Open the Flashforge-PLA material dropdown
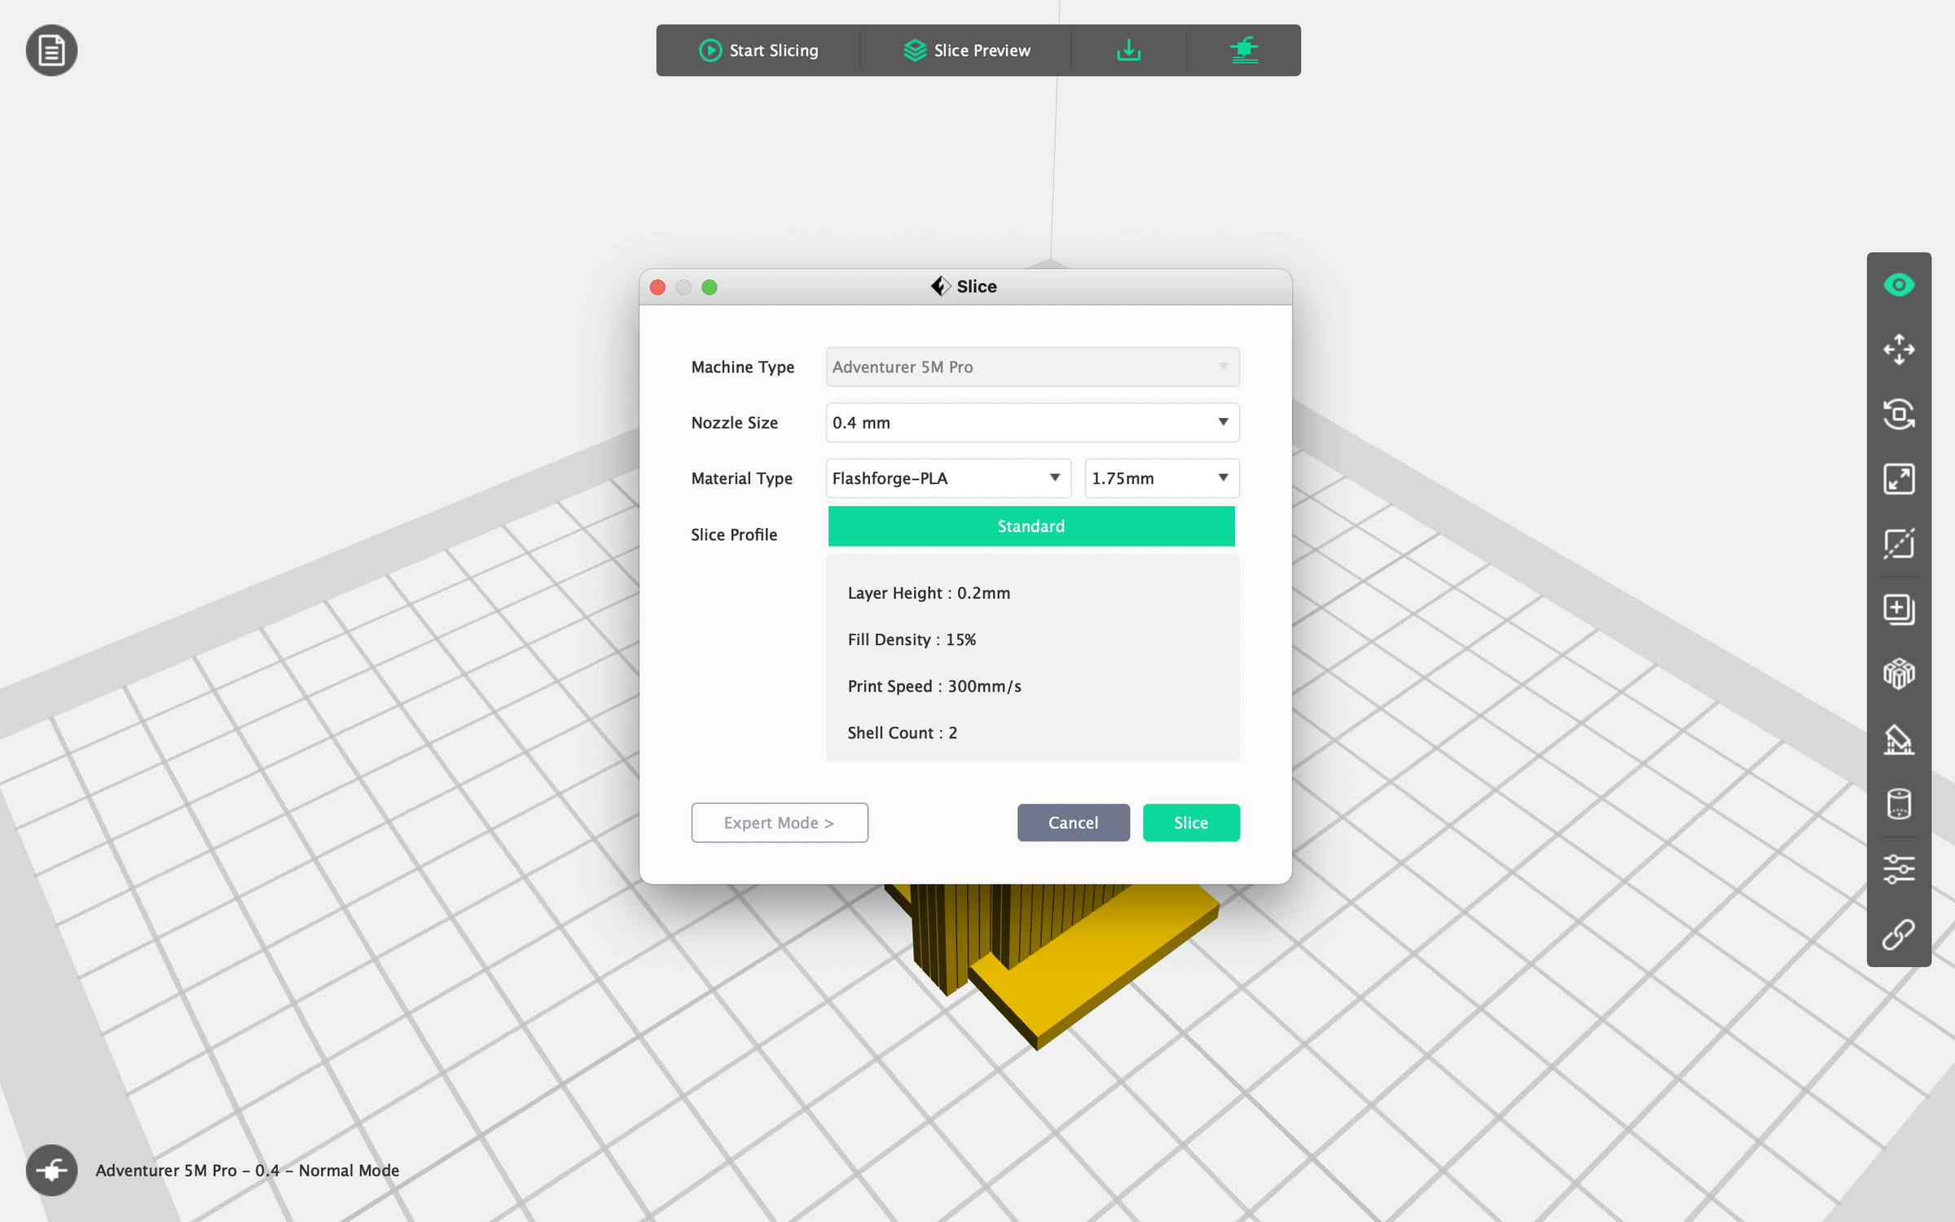Viewport: 1955px width, 1222px height. (947, 478)
